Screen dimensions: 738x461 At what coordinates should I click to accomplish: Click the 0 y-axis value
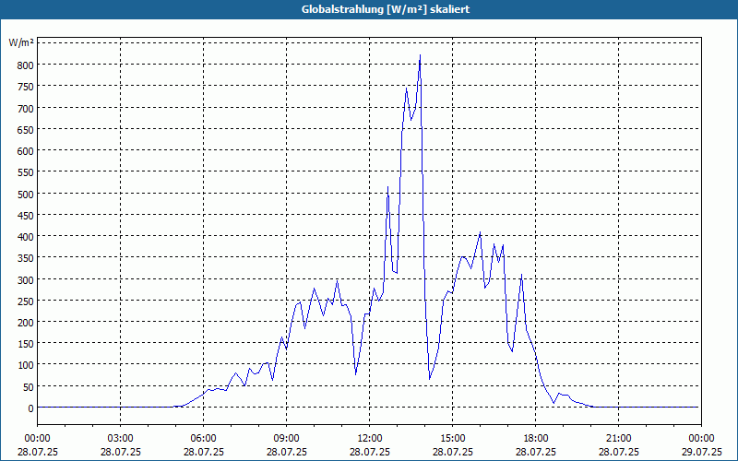click(x=30, y=408)
